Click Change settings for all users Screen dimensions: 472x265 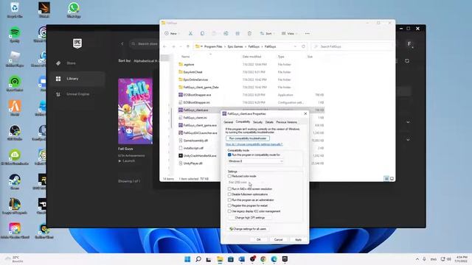click(x=248, y=229)
